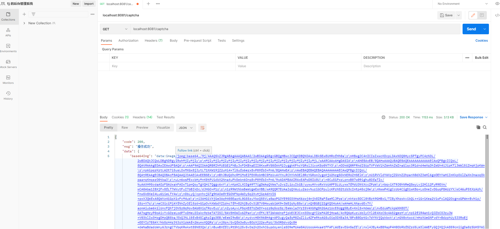This screenshot has height=229, width=500.
Task: Click the Status 200 OK text
Action: point(399,117)
